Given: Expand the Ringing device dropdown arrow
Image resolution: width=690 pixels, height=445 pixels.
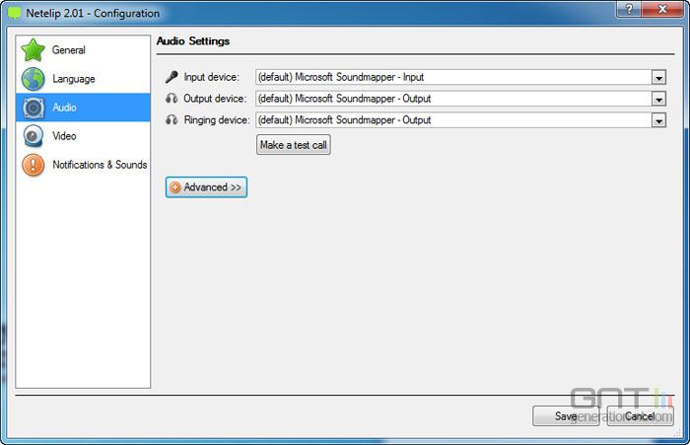Looking at the screenshot, I should 658,120.
